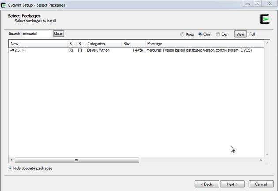Maximize the Cygwin Setup window

[257, 4]
